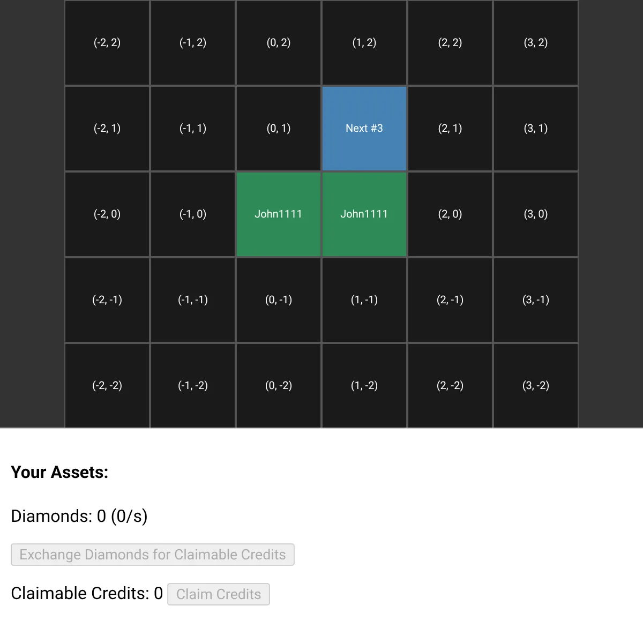Select the left green John1111 tile
This screenshot has height=643, width=643.
pos(279,214)
